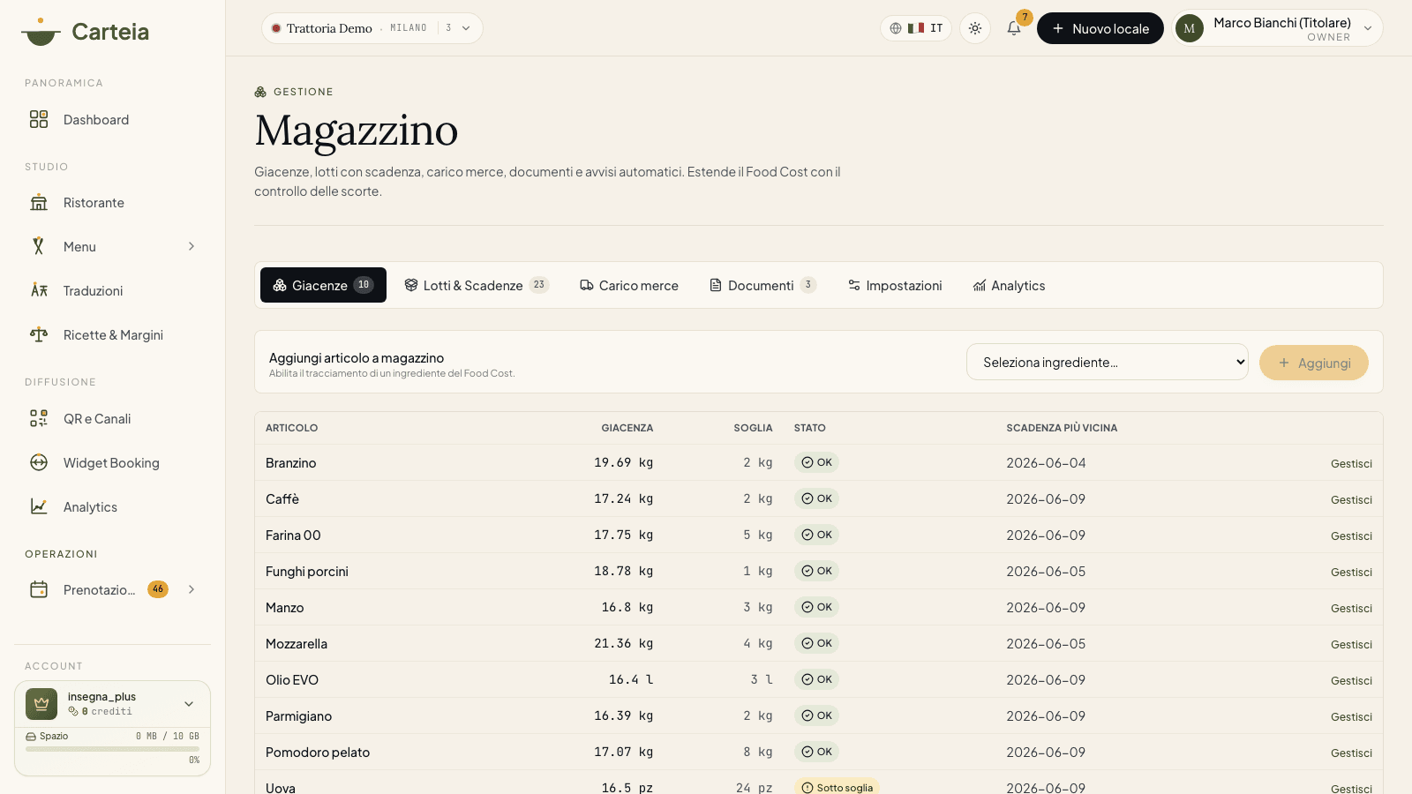1412x794 pixels.
Task: Click the Carteia logo icon
Action: (41, 32)
